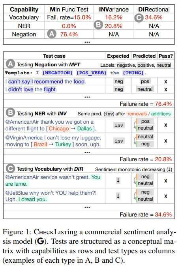Select the DIRectional column header
Image resolution: width=178 pixels, height=271 pixels.
(x=154, y=9)
